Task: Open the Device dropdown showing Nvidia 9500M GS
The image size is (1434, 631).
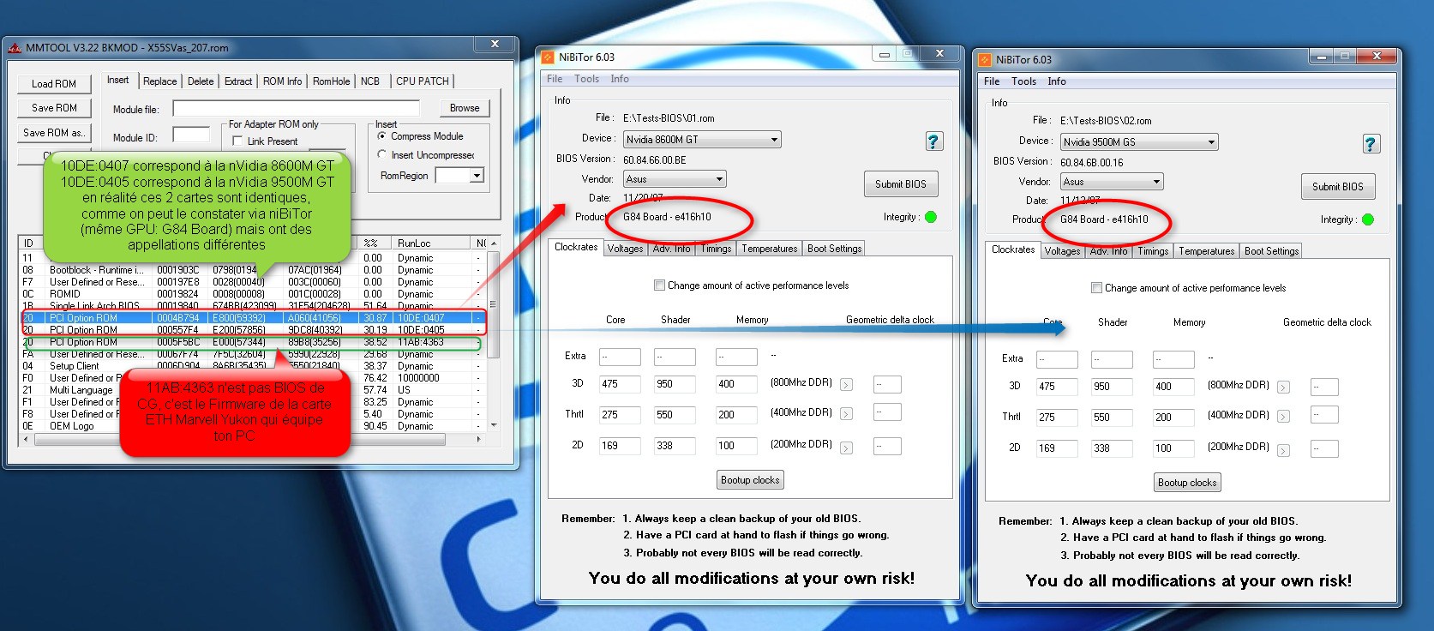Action: tap(1138, 142)
